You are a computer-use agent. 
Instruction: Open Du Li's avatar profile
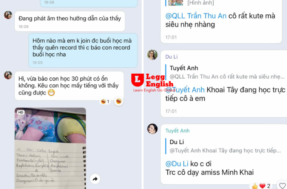[152, 55]
